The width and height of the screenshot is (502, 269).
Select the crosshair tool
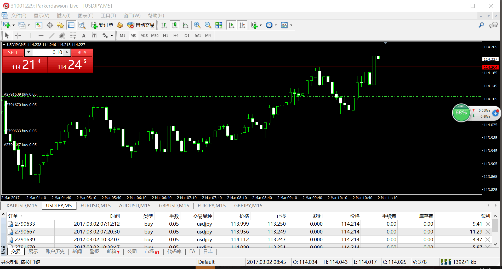tap(18, 36)
